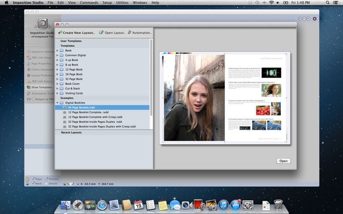Click the Open button
Screen dimensions: 343x214
[x=283, y=161]
